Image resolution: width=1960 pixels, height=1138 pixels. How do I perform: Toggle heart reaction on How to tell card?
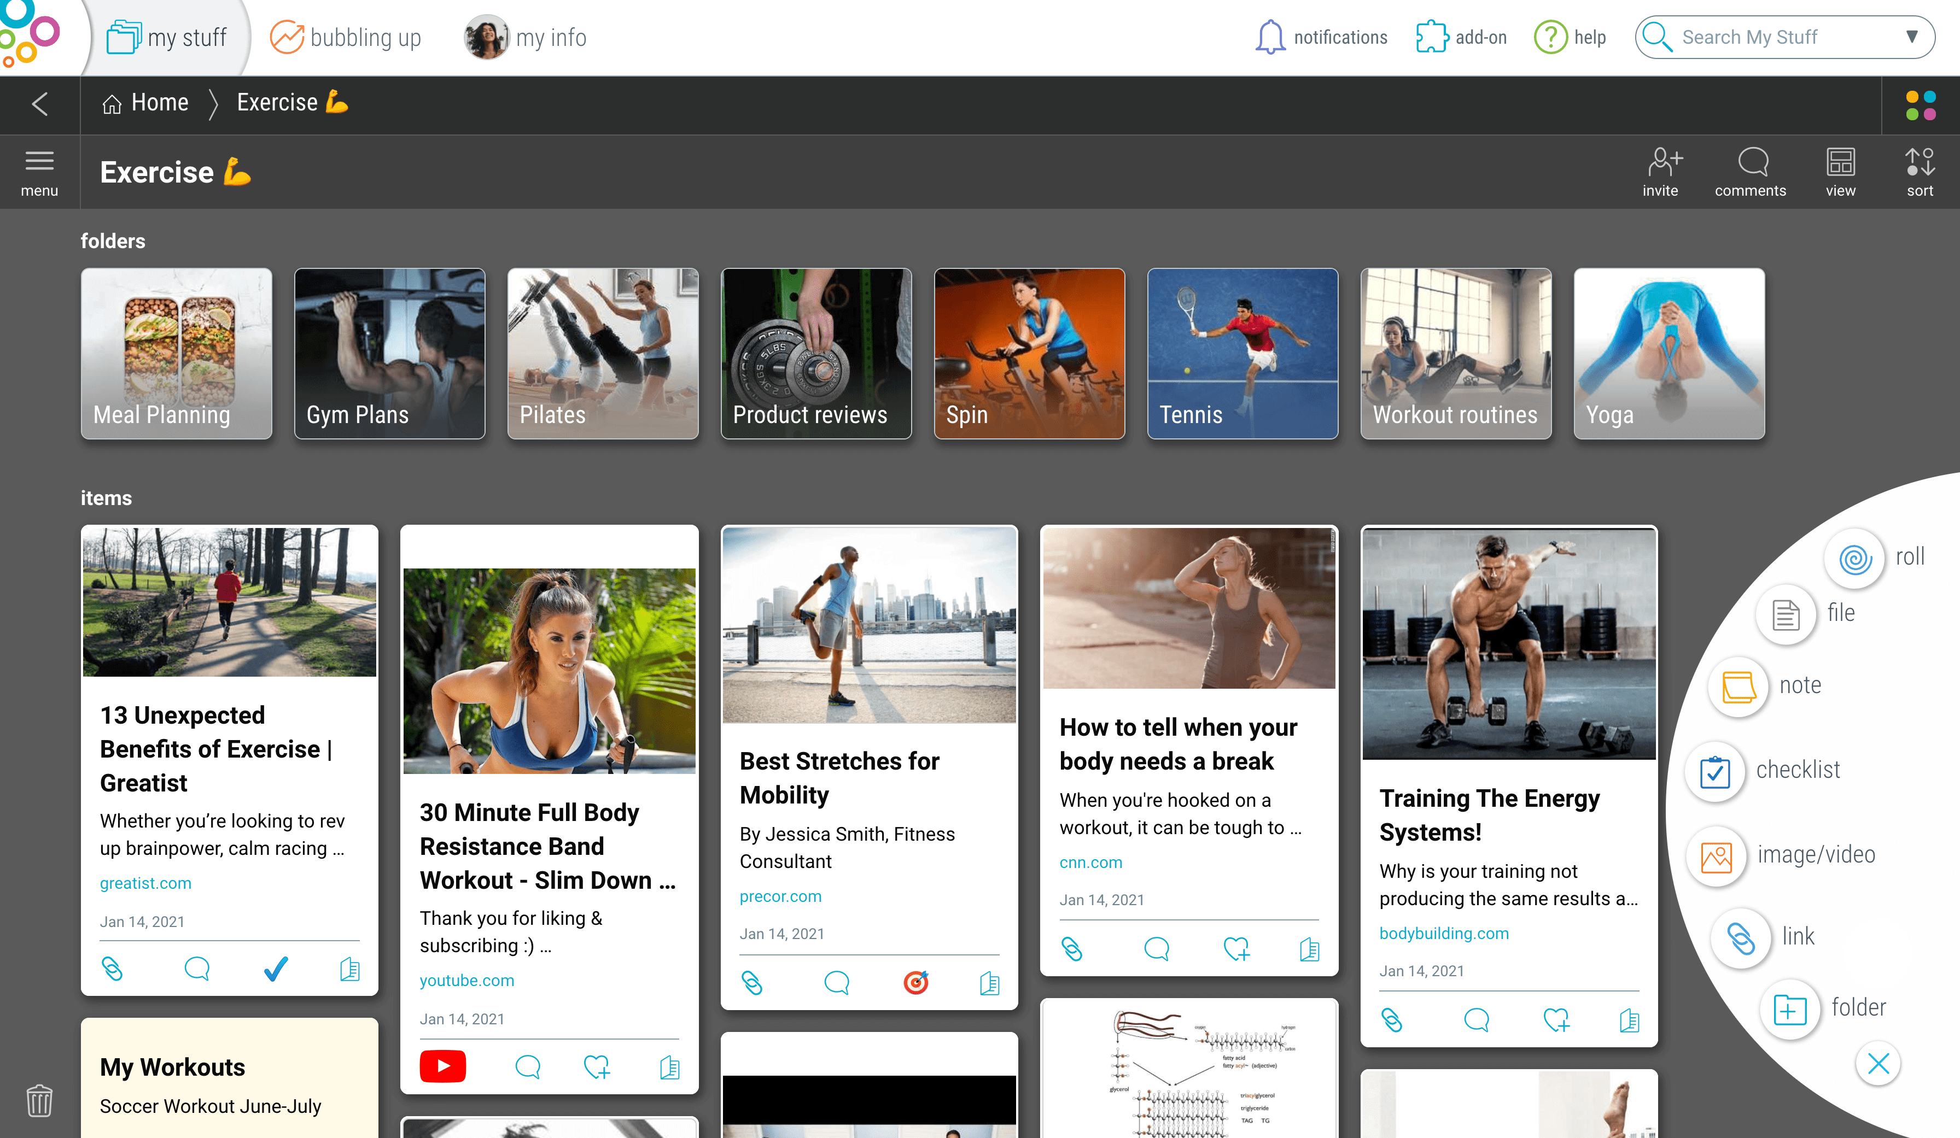pos(1236,948)
